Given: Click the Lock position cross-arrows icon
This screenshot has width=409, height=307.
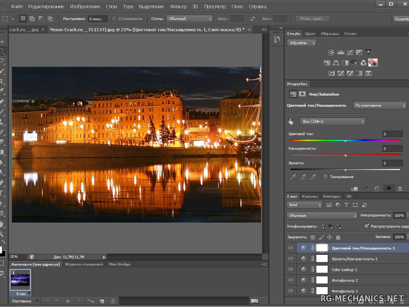Looking at the screenshot, I should tap(329, 237).
